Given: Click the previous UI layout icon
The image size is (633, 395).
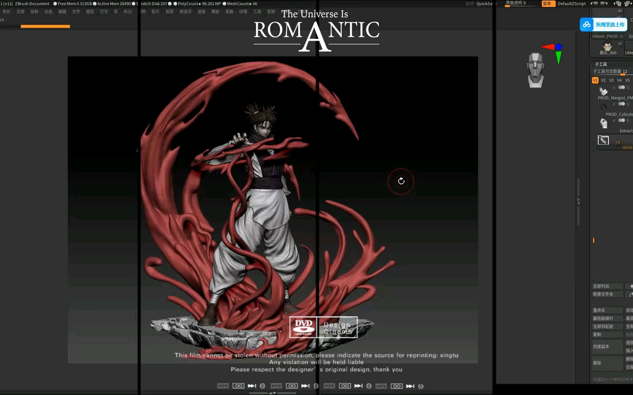Looking at the screenshot, I should 617,4.
